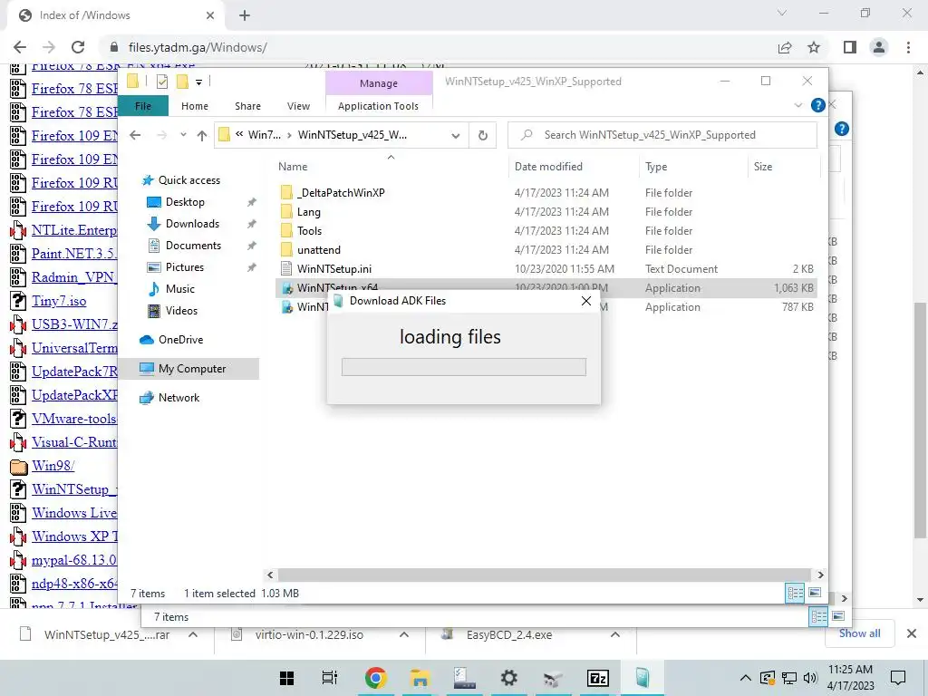Click the Chrome share page icon
The height and width of the screenshot is (696, 928).
point(785,47)
